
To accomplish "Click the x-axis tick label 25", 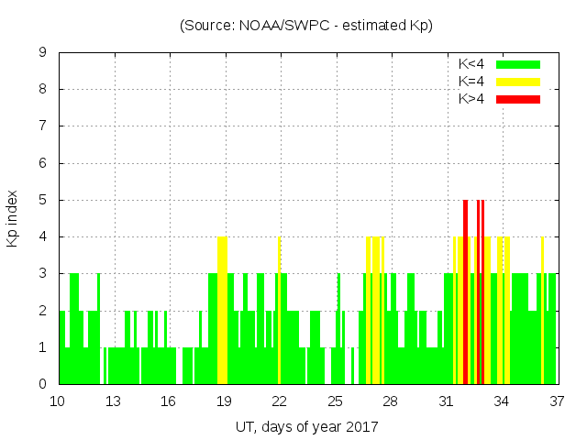I will click(335, 401).
